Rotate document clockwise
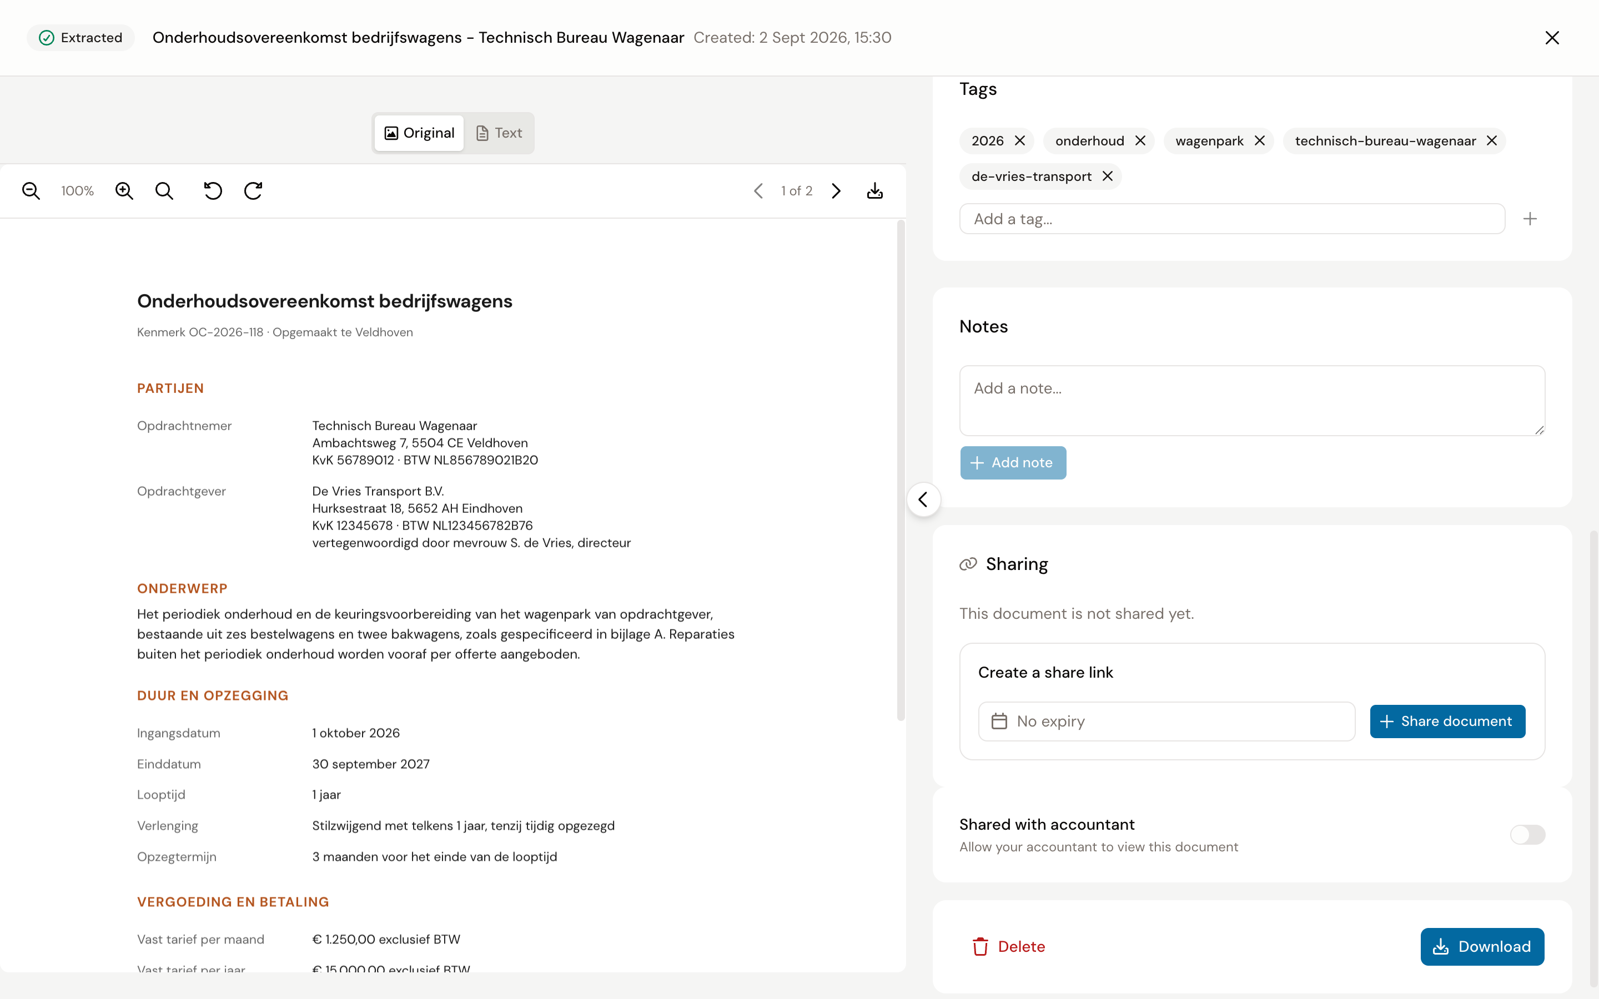 [253, 191]
